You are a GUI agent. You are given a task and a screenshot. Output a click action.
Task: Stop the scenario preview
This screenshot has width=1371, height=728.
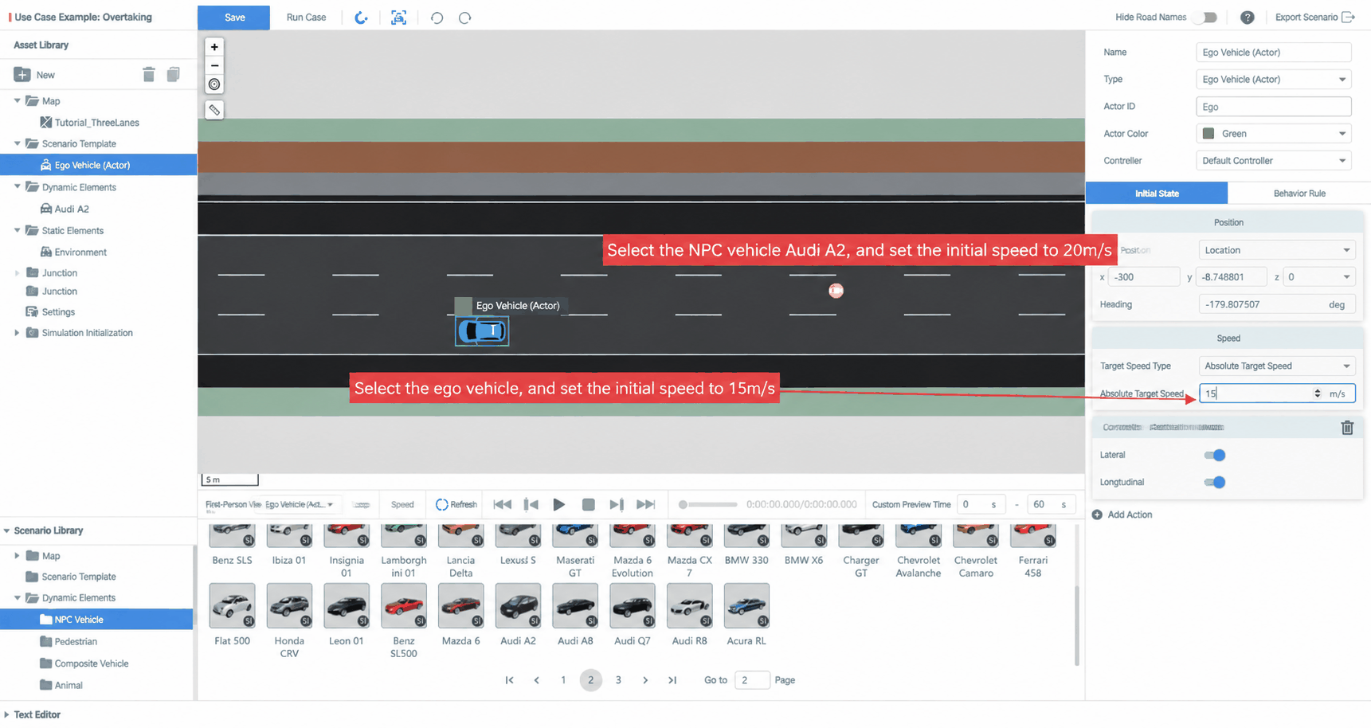[x=589, y=504]
